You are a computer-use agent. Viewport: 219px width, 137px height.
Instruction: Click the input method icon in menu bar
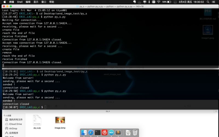175,2
